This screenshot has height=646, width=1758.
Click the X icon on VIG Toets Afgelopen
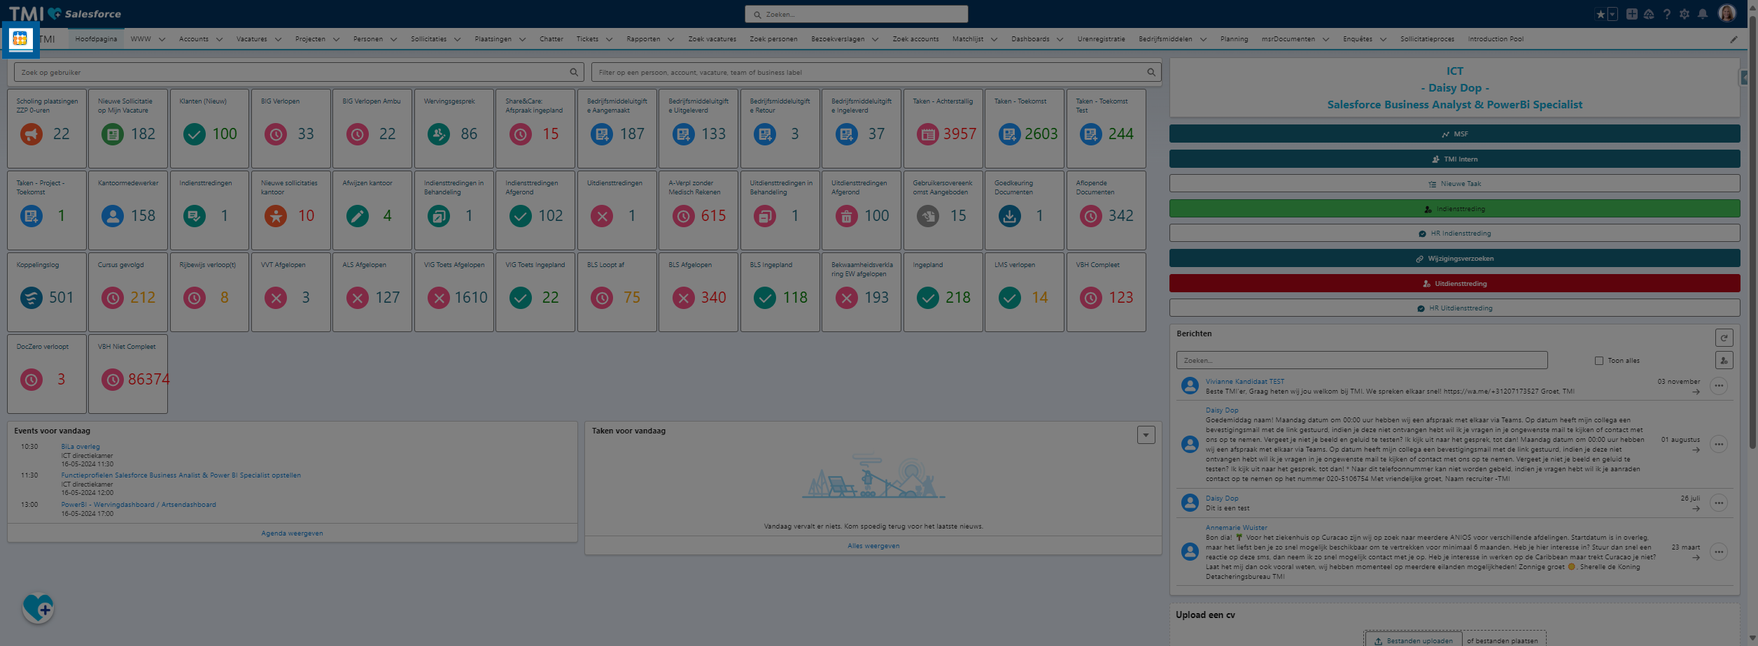tap(439, 298)
